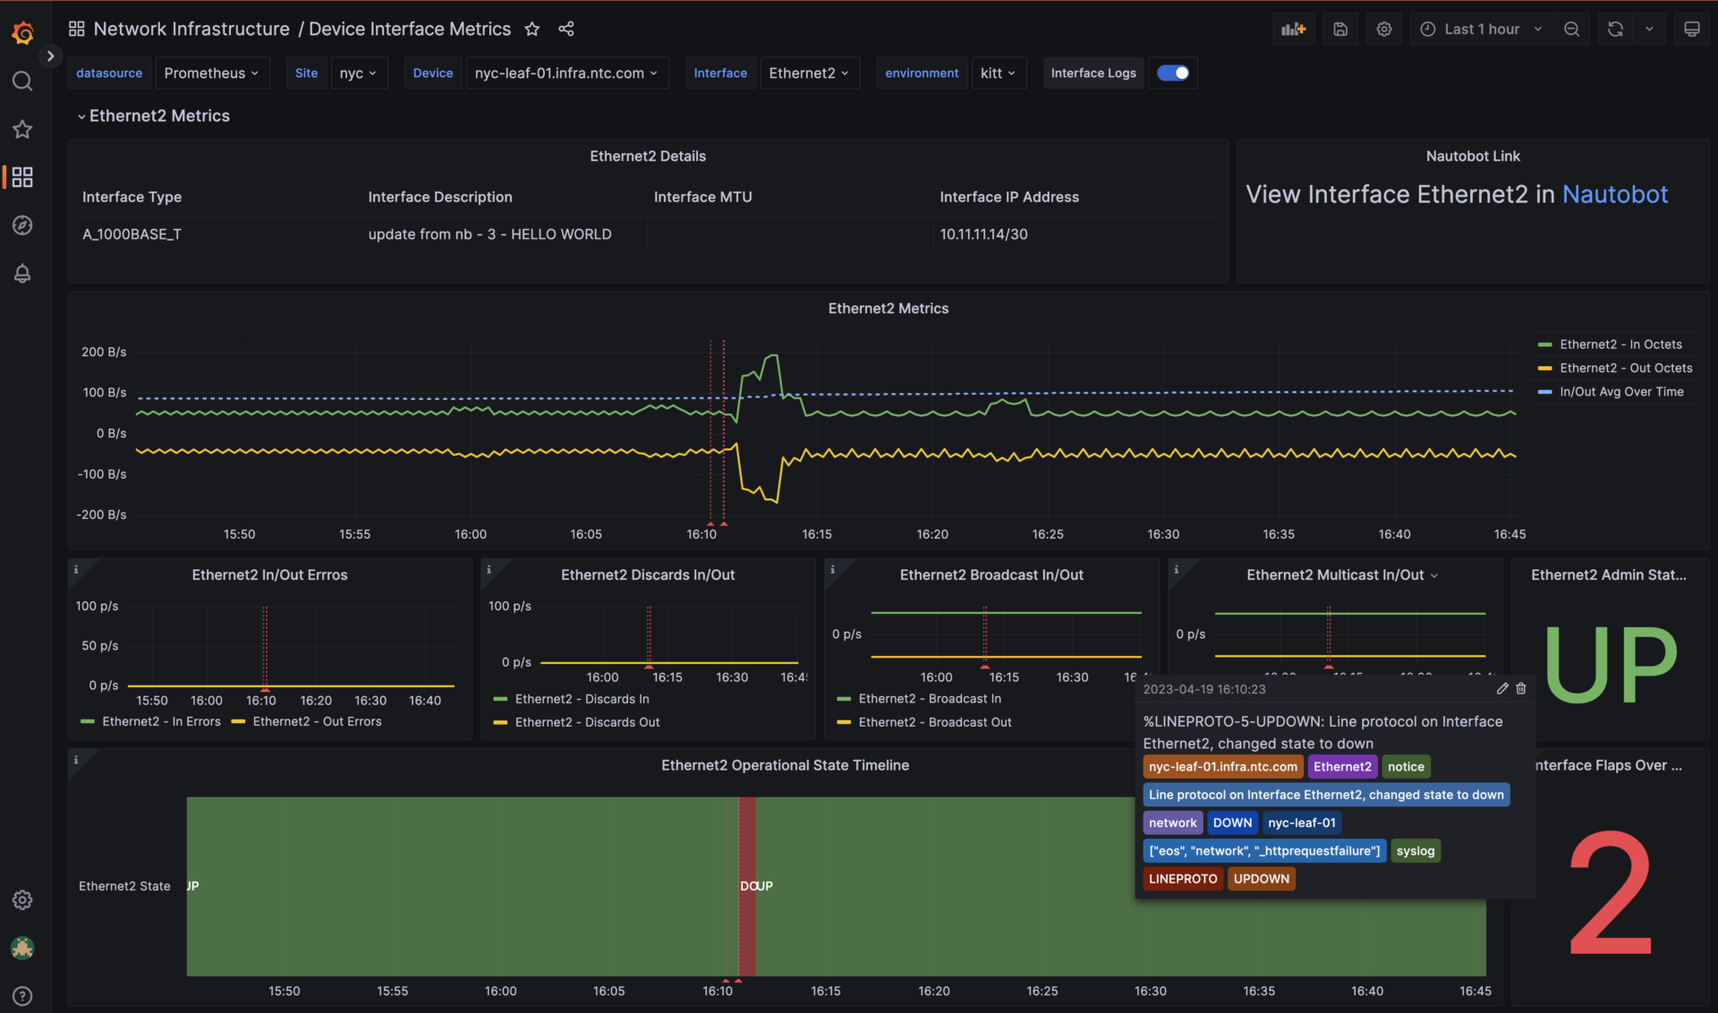Open the Ethernet2 Metrics graph panel title
1718x1013 pixels.
(889, 309)
